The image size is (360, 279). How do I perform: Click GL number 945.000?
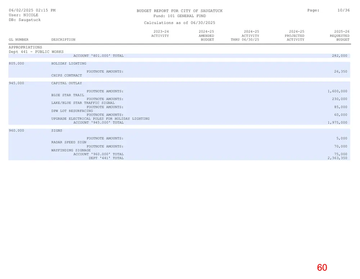(16, 83)
